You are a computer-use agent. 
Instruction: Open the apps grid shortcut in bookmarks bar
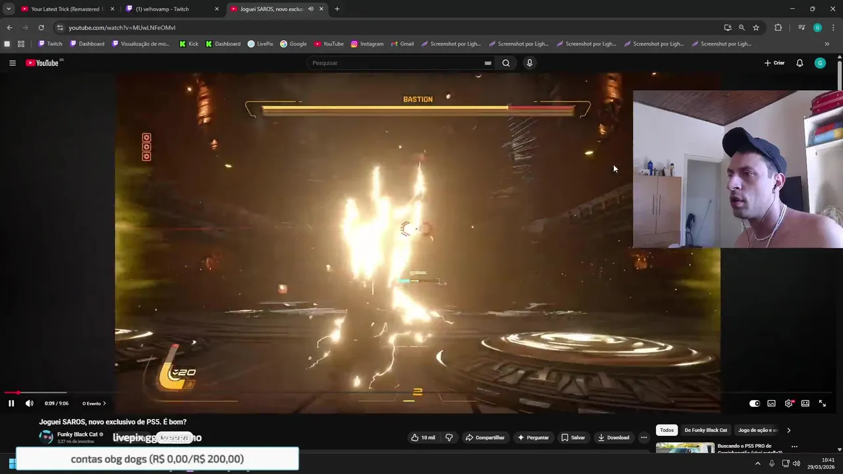pos(21,44)
